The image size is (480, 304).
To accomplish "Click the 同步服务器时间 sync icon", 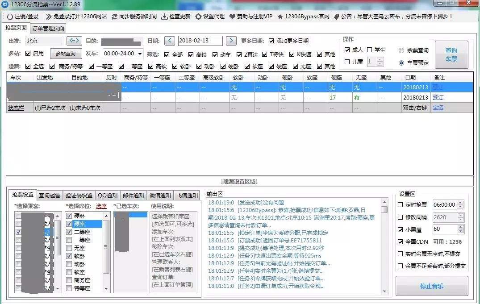I will pos(114,17).
